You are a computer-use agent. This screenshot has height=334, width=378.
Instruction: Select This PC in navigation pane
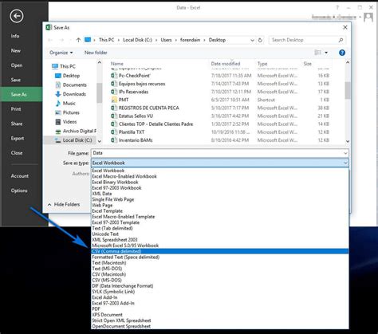click(64, 66)
